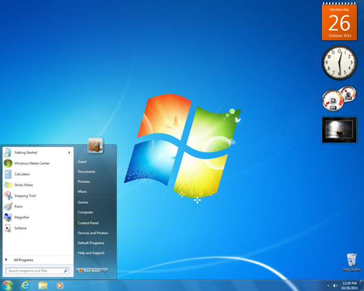
Task: Open shut down options arrow
Action: (x=105, y=271)
